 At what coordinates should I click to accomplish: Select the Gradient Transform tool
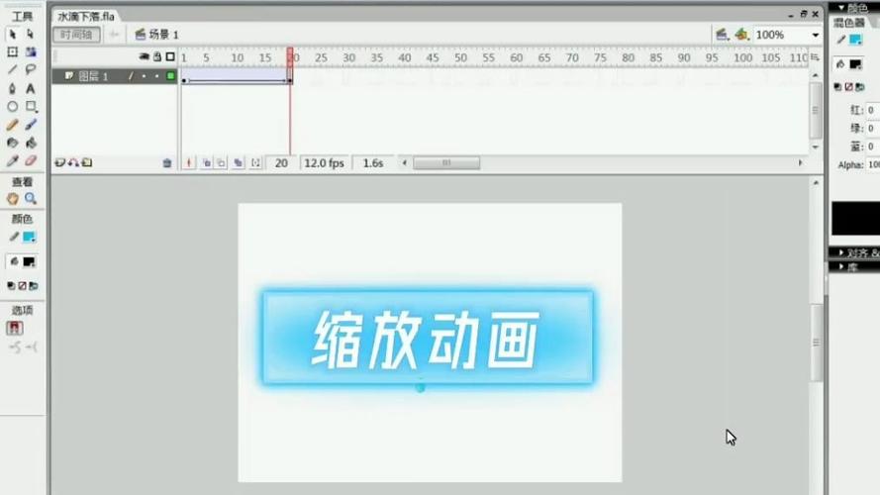(x=31, y=52)
